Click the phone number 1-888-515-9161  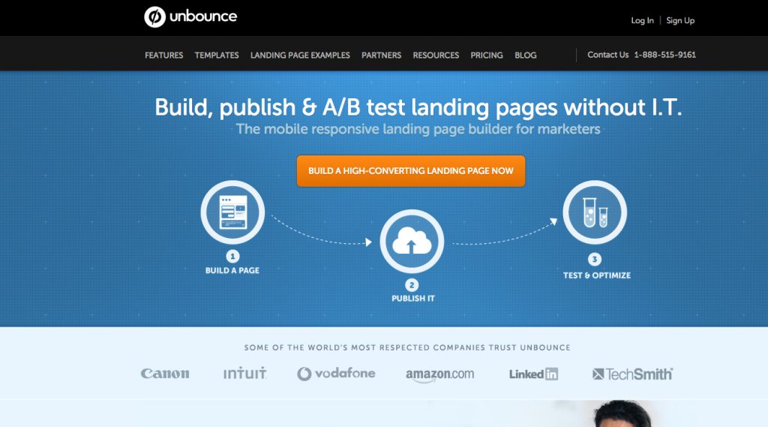pos(665,55)
